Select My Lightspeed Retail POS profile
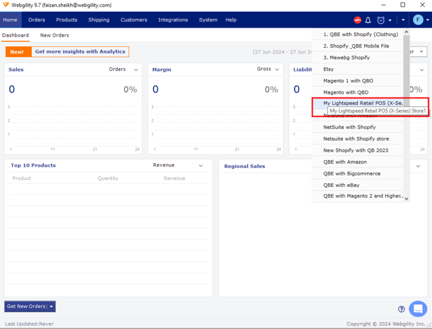 pyautogui.click(x=358, y=103)
